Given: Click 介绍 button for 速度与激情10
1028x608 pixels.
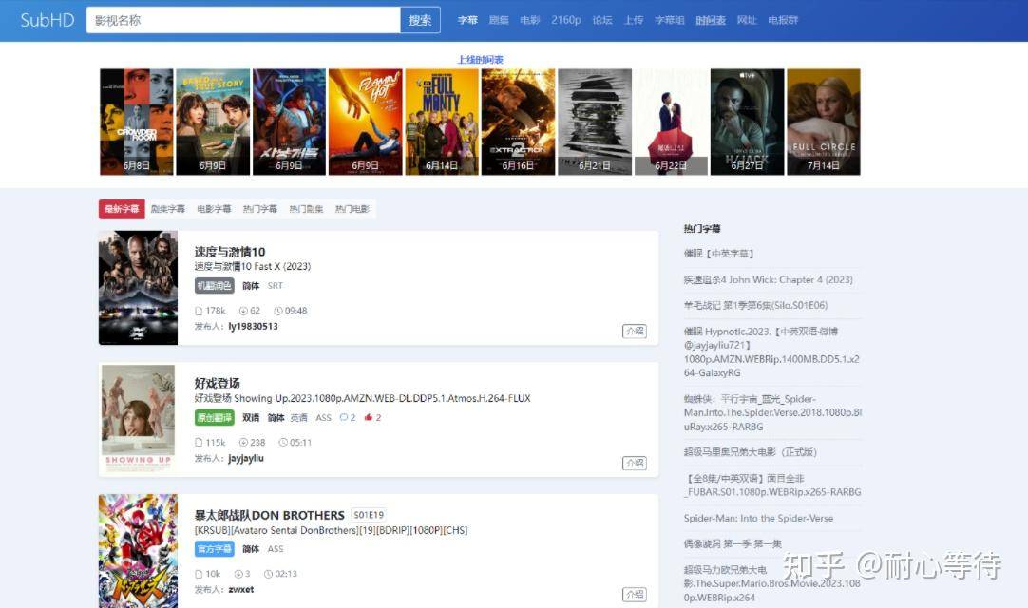Looking at the screenshot, I should [x=635, y=332].
